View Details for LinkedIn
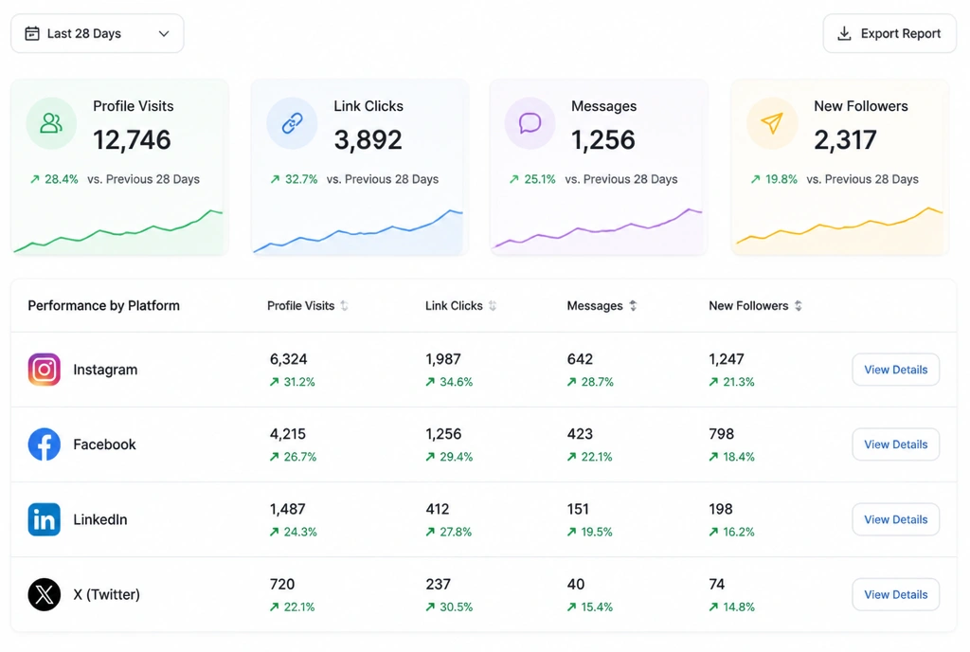This screenshot has height=652, width=970. click(x=896, y=519)
